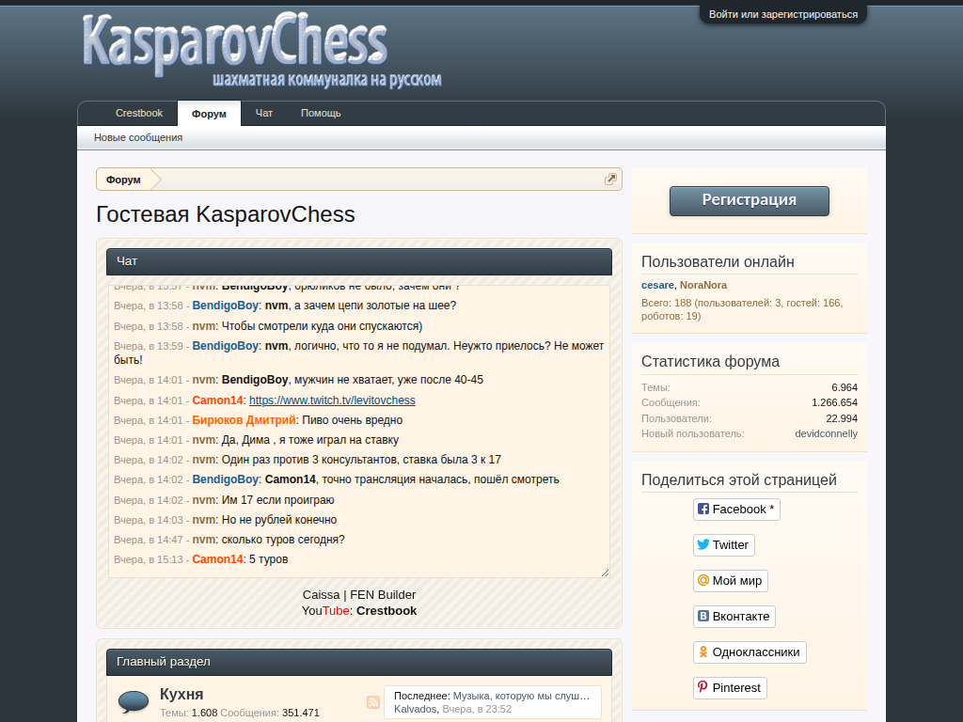Open user cesare's profile
This screenshot has width=963, height=722.
(x=657, y=285)
